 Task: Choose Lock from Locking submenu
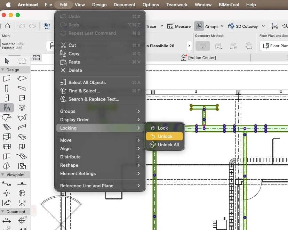pos(164,128)
